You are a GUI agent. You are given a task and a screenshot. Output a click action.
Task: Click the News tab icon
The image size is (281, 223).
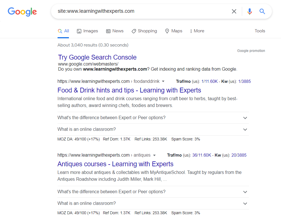coord(108,31)
